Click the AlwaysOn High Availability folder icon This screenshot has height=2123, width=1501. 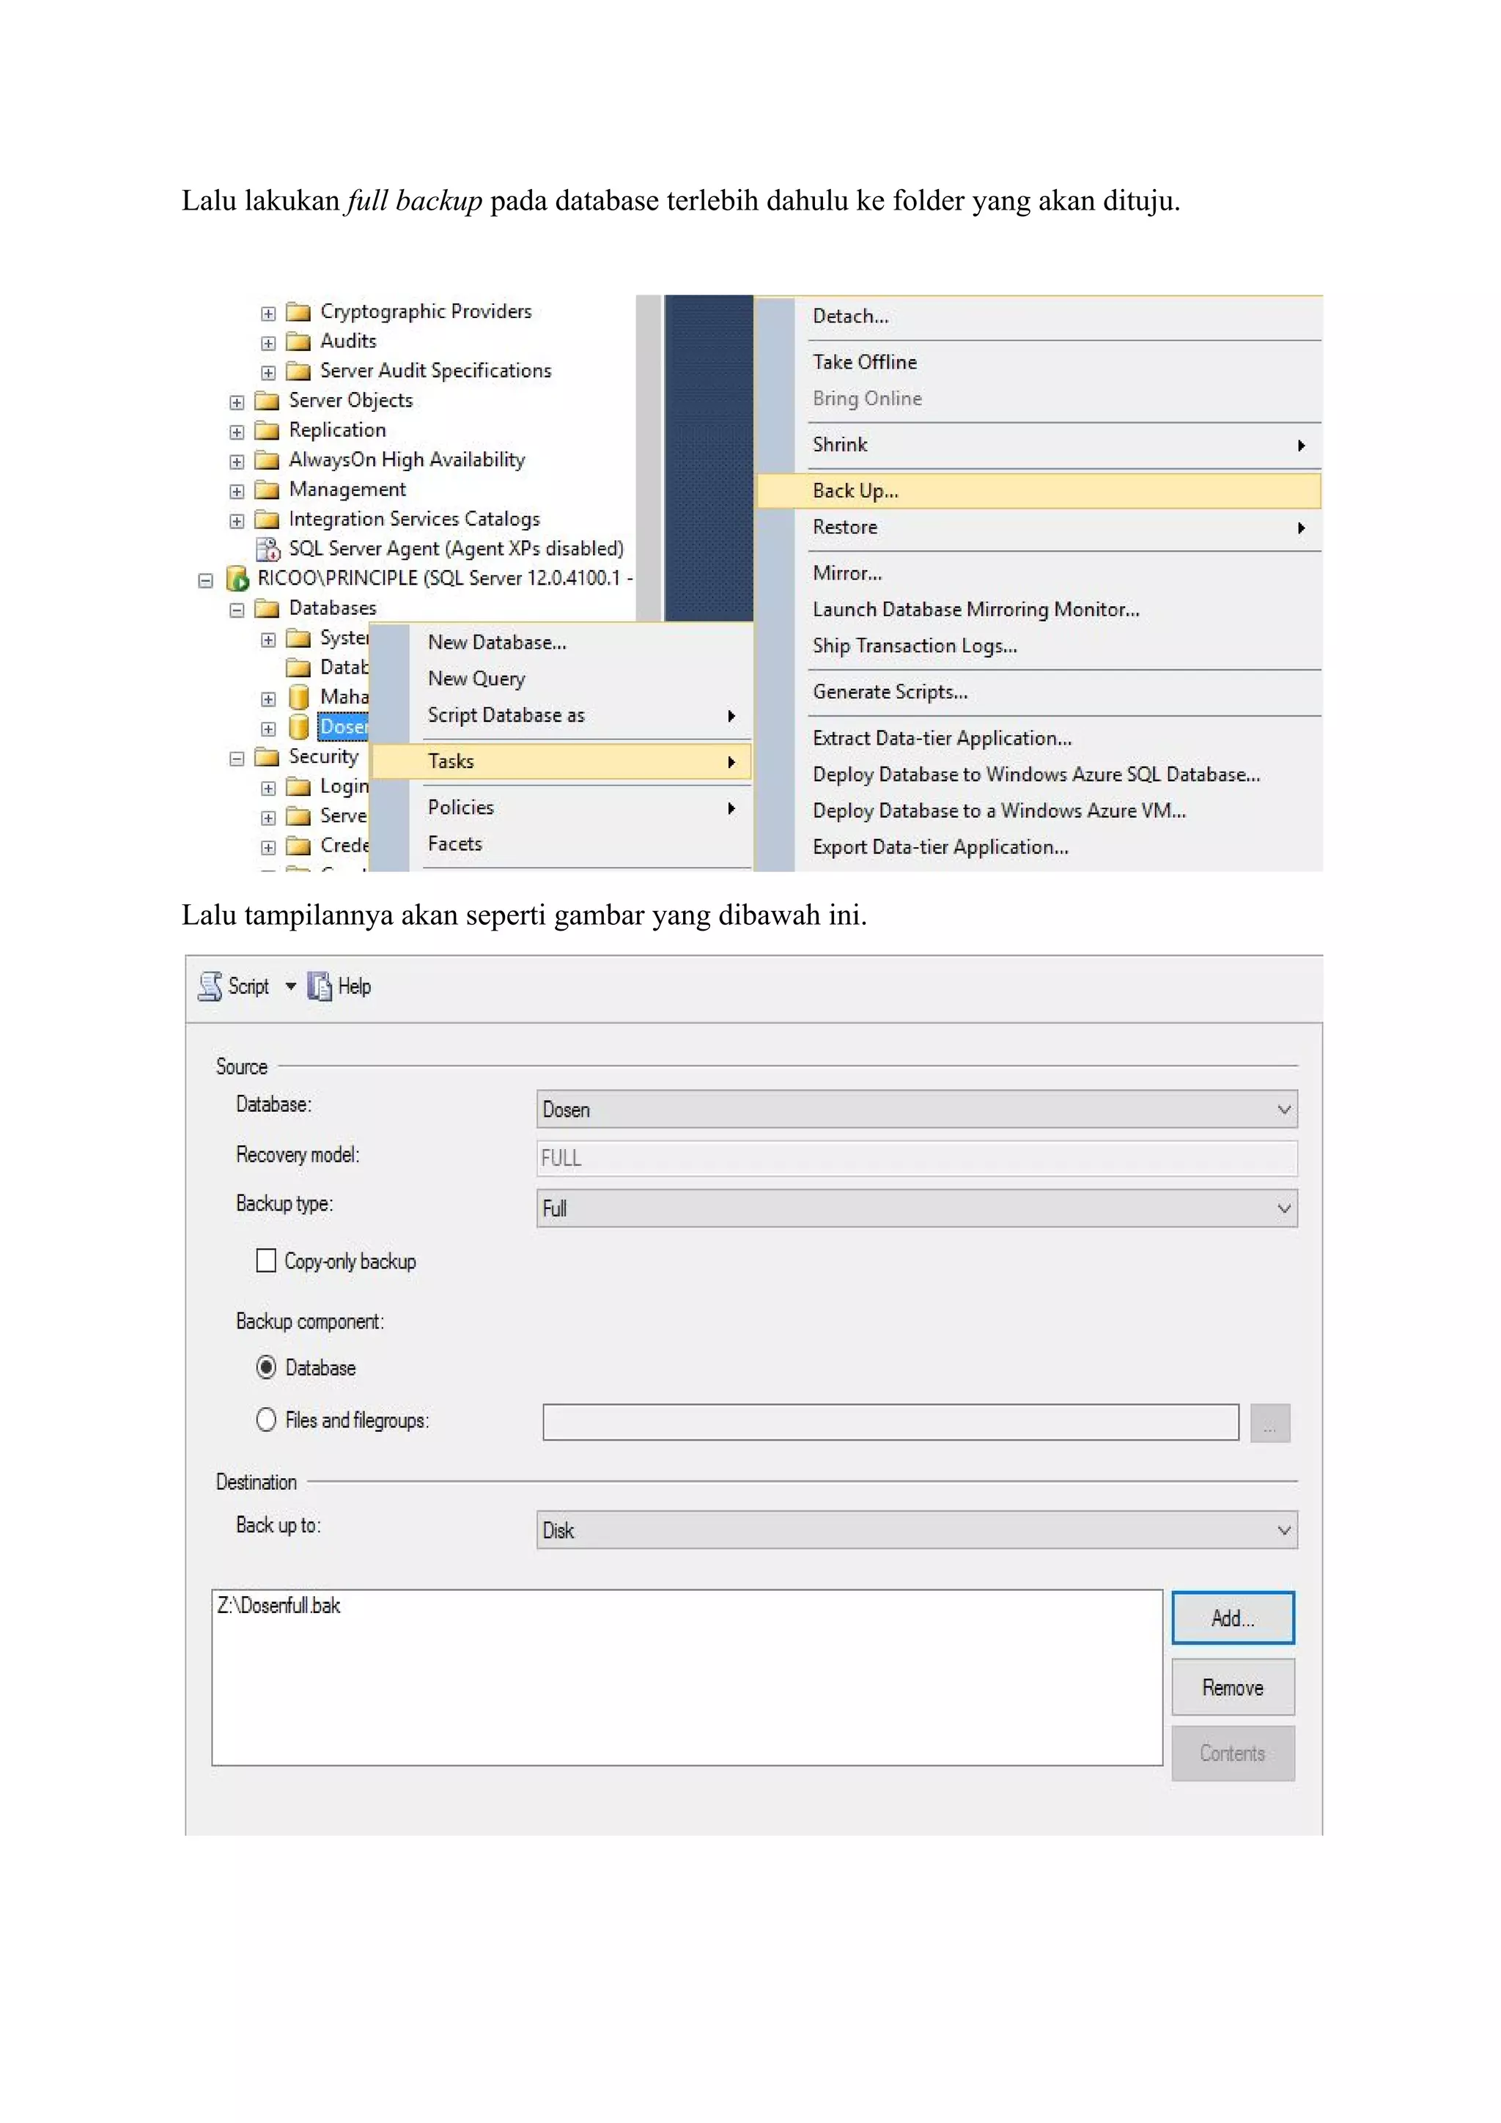(x=266, y=459)
